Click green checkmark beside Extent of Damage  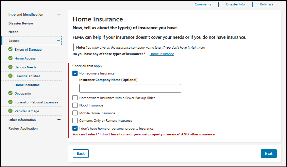tap(11, 50)
